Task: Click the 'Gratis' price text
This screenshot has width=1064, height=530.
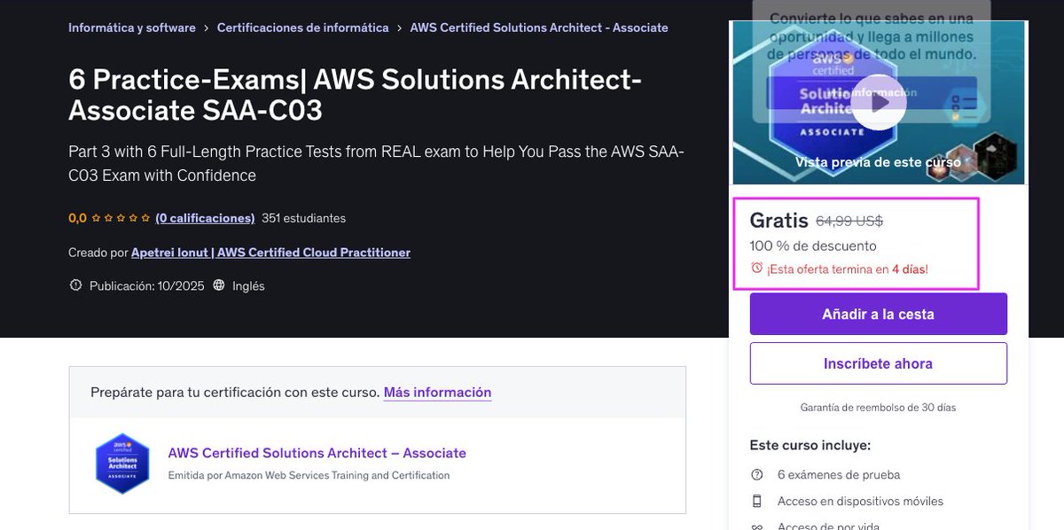Action: 779,221
